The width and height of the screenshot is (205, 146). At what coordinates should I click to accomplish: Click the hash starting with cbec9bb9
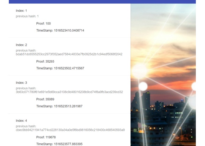coord(70,130)
